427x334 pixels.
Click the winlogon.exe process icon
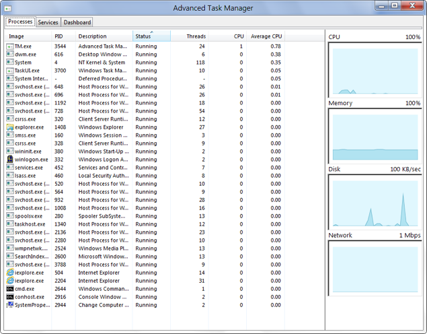(x=10, y=160)
